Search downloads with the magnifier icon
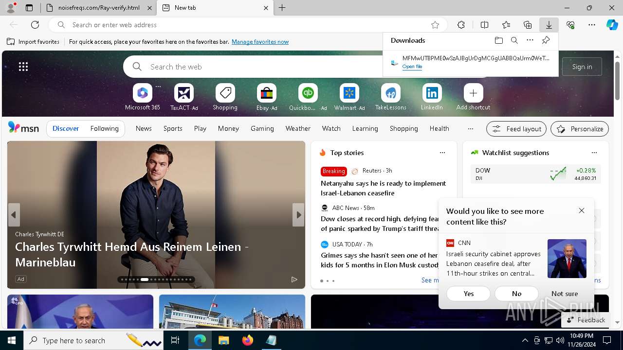The image size is (623, 350). coord(514,40)
